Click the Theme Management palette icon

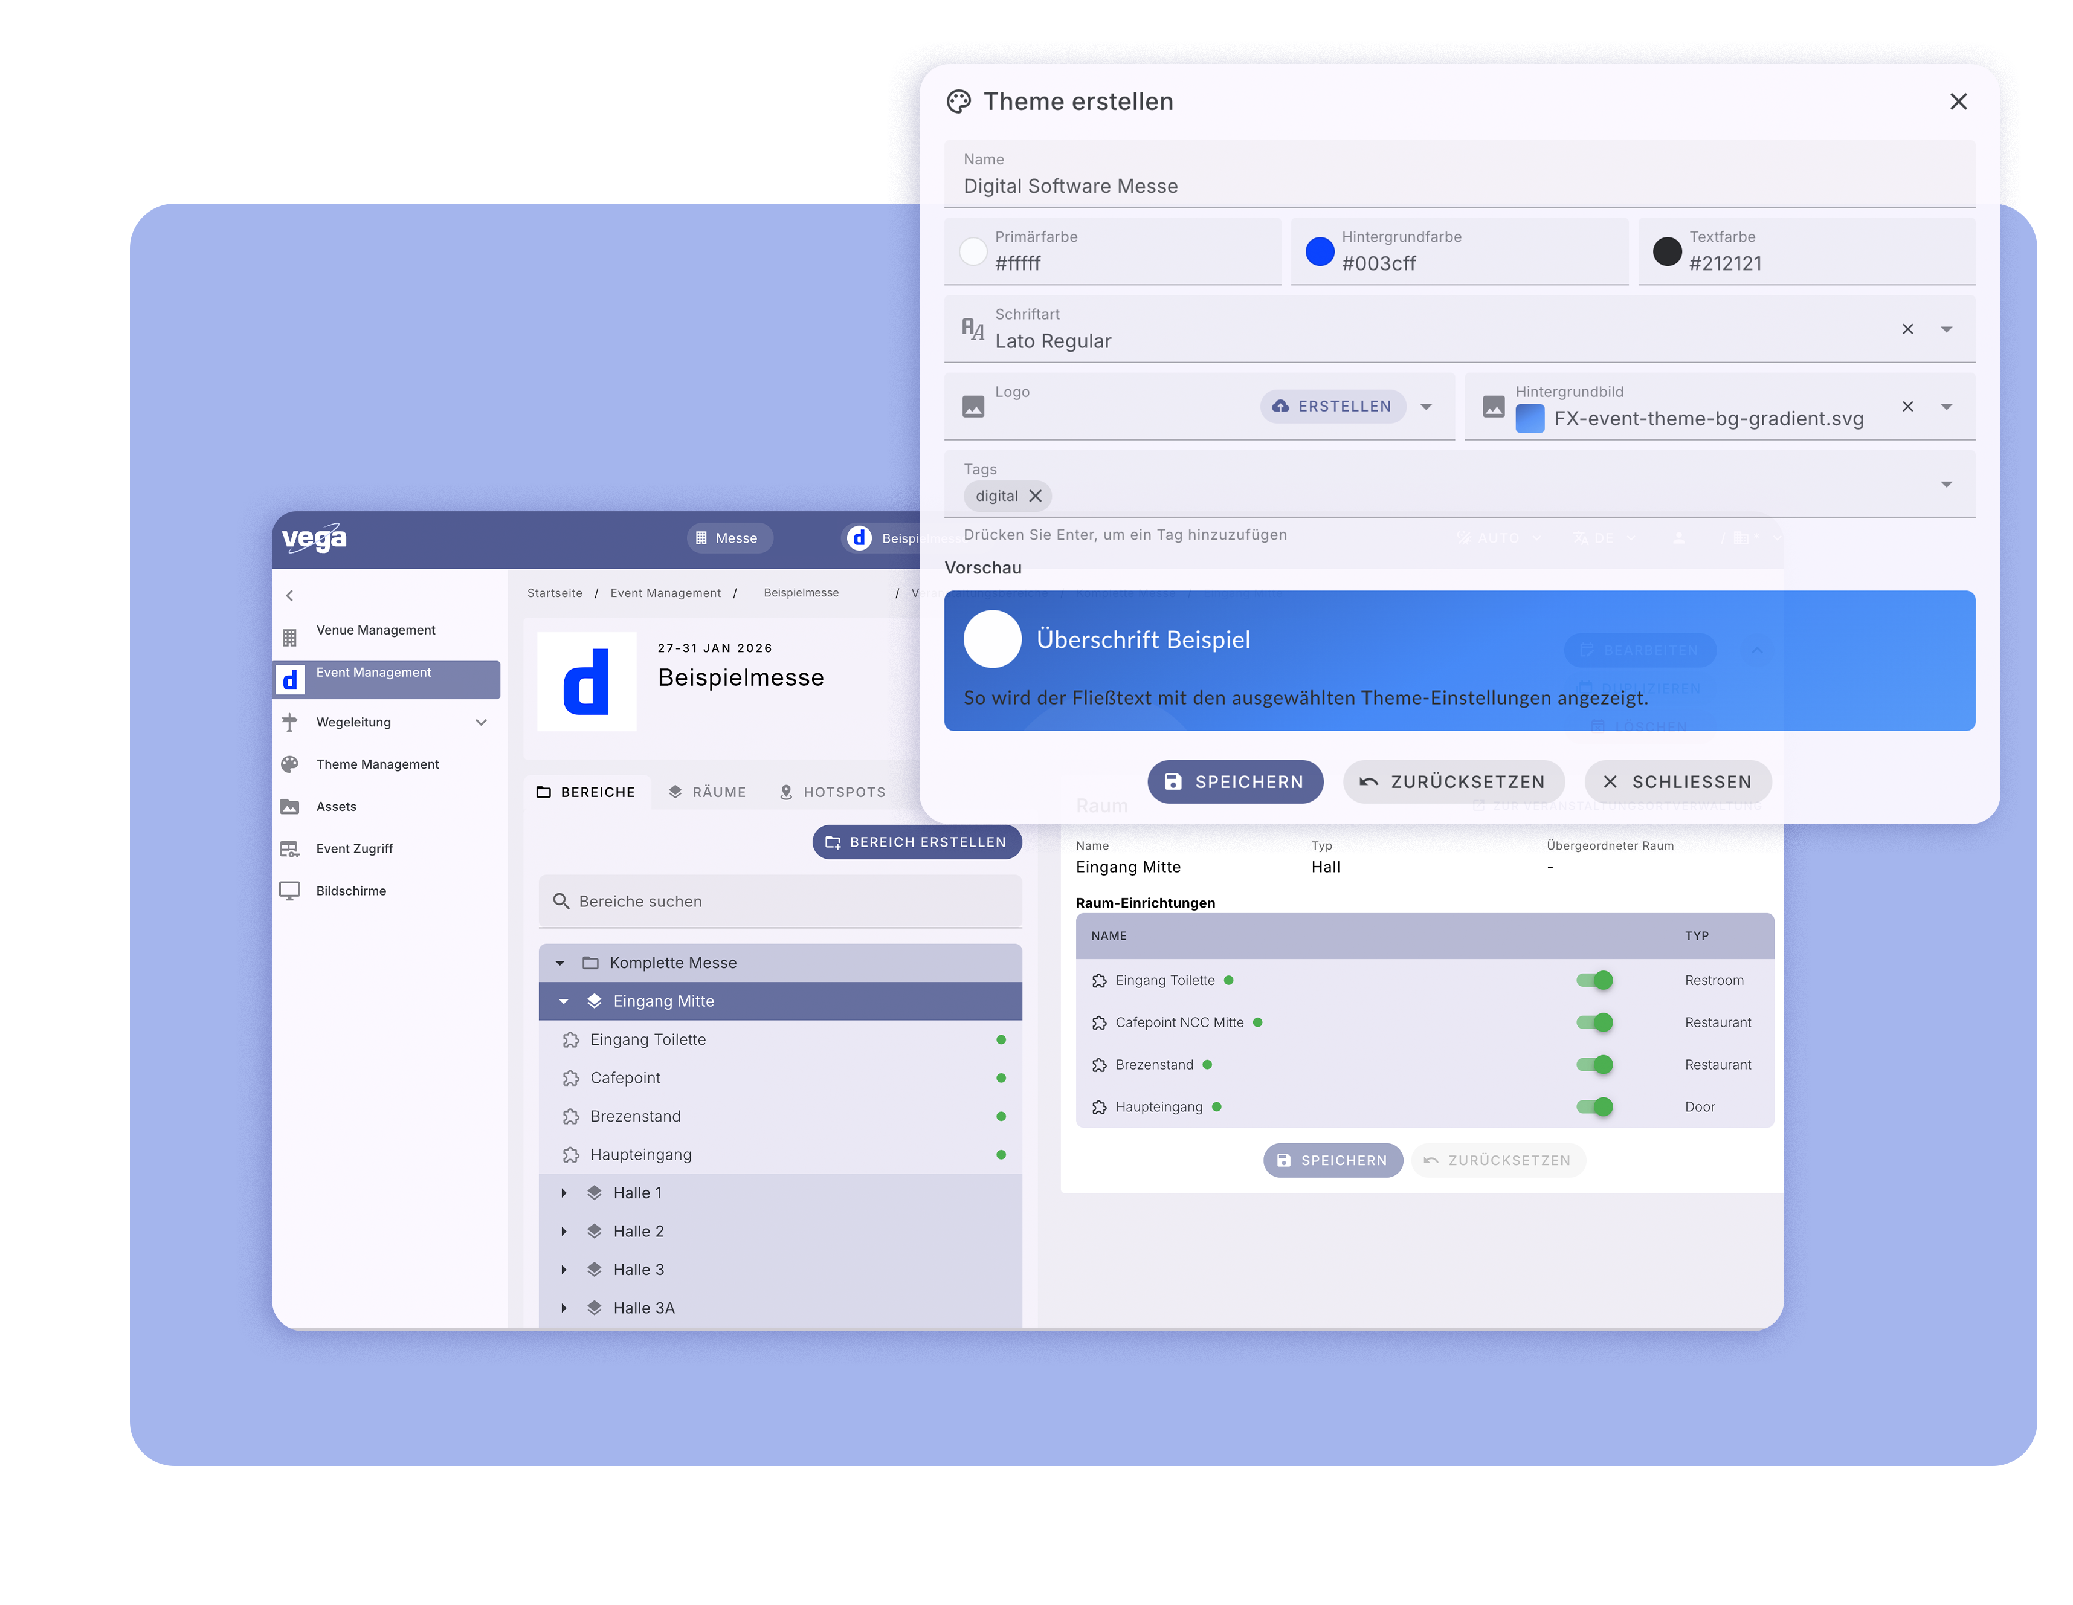tap(289, 764)
